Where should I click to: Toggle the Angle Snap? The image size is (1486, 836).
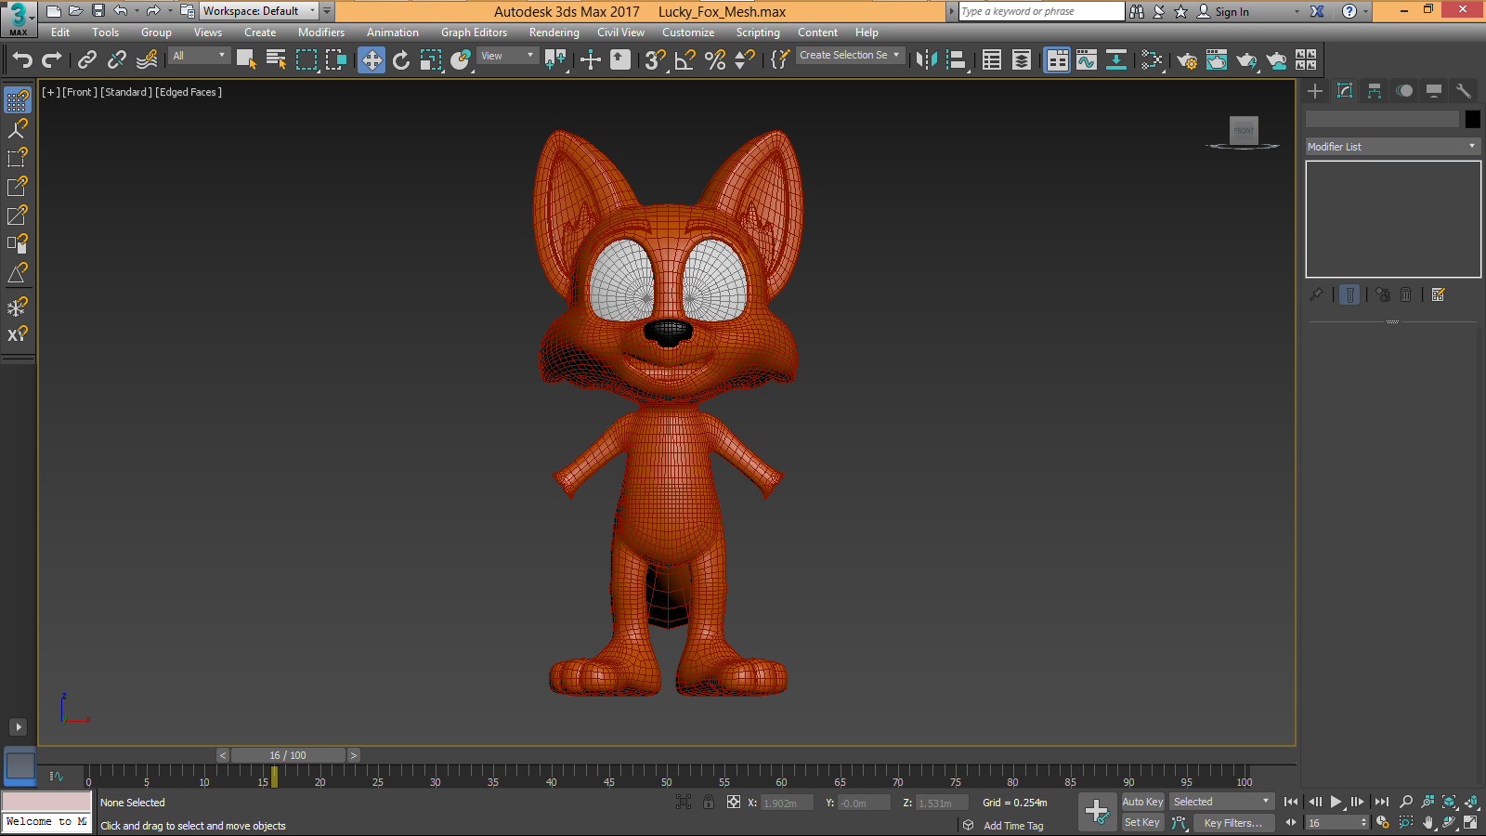pos(685,60)
